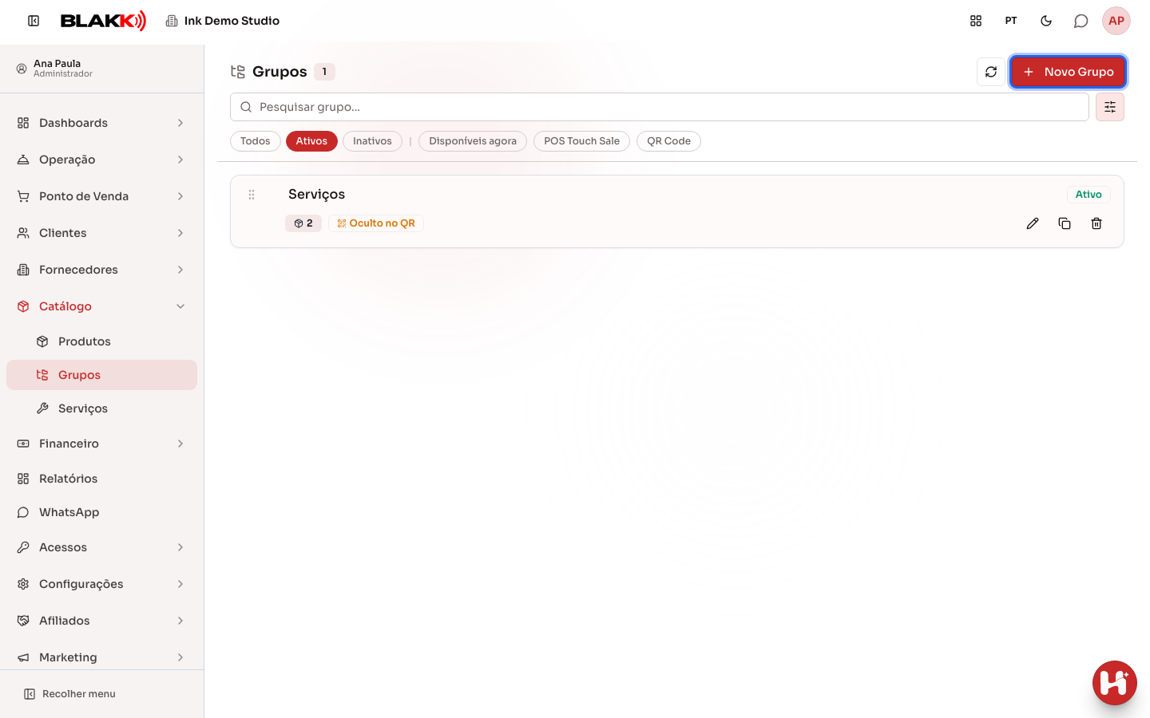Duplicate the Serviços group

point(1065,223)
